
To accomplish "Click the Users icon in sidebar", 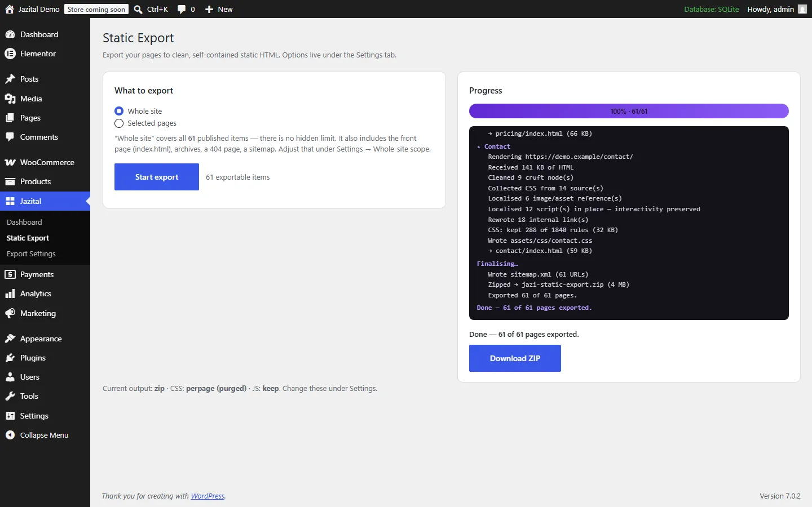I will [x=10, y=377].
